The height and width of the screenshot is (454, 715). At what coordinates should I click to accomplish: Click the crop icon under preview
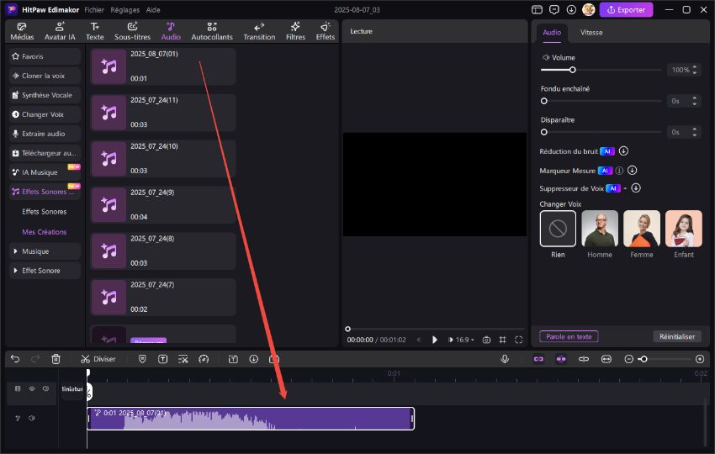click(502, 340)
